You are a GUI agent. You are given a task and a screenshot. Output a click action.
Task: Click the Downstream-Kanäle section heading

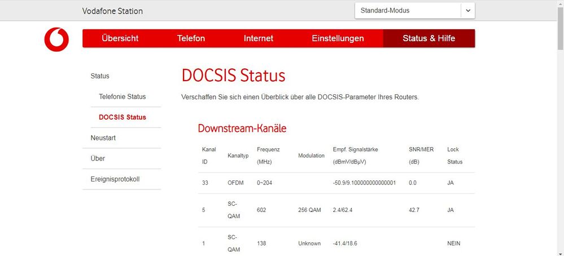242,128
